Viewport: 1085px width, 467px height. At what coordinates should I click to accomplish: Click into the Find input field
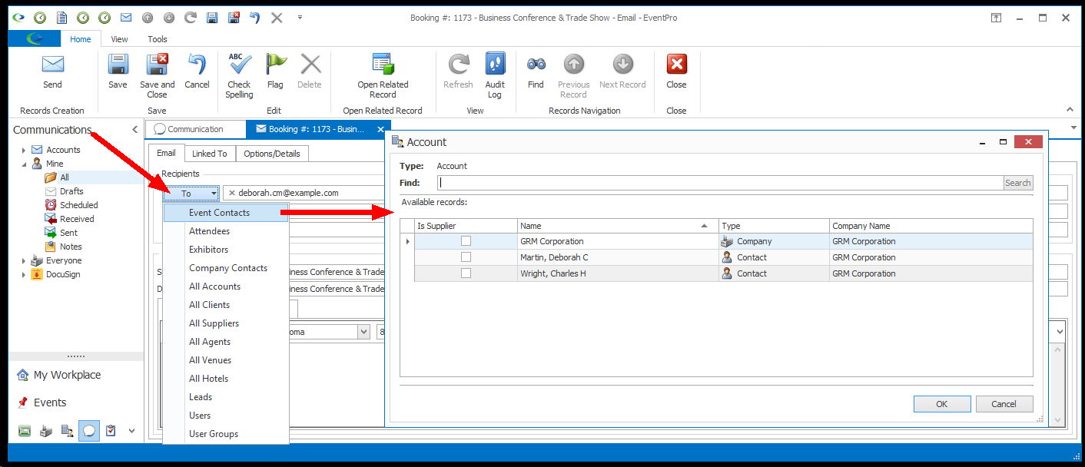tap(721, 183)
